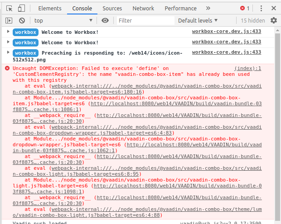Viewport: 281px width, 224px height.
Task: Activate the inspect element picker icon
Action: pyautogui.click(x=10, y=8)
